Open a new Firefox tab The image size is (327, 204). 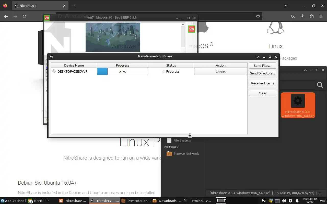click(74, 6)
